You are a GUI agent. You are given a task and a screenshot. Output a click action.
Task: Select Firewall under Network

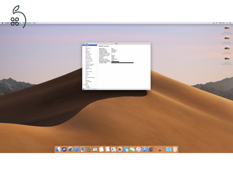(x=87, y=86)
